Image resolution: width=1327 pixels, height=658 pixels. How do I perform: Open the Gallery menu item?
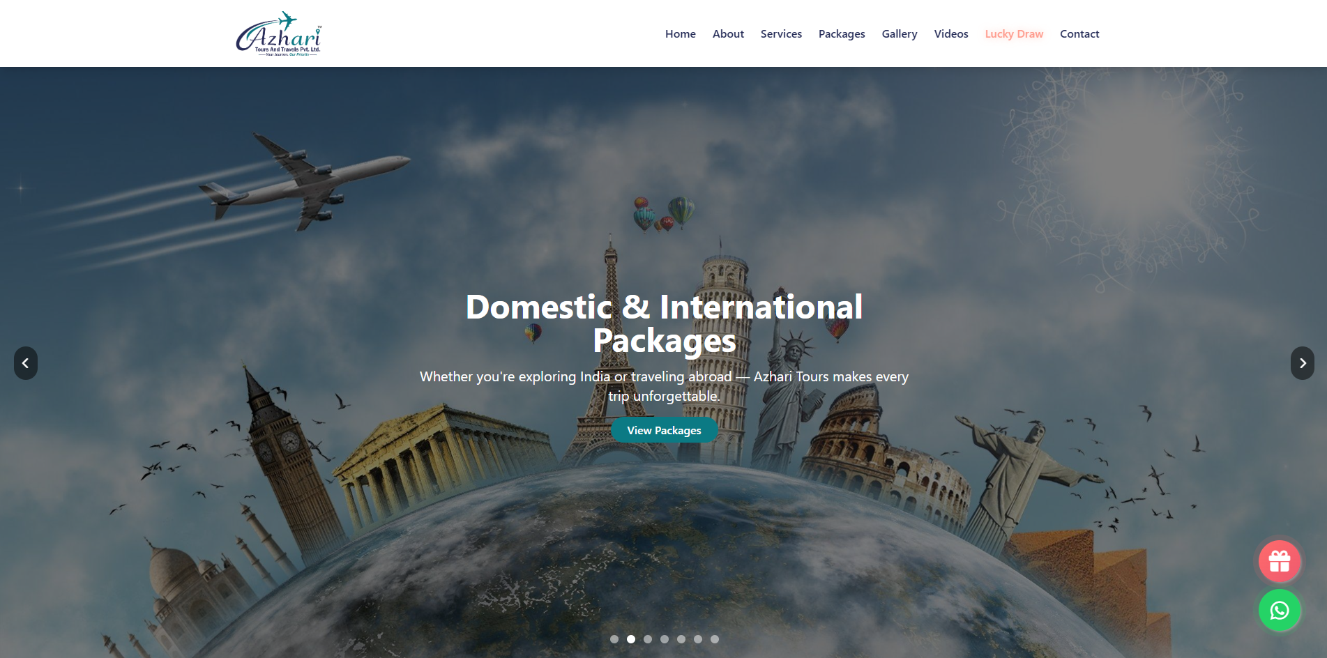coord(899,33)
